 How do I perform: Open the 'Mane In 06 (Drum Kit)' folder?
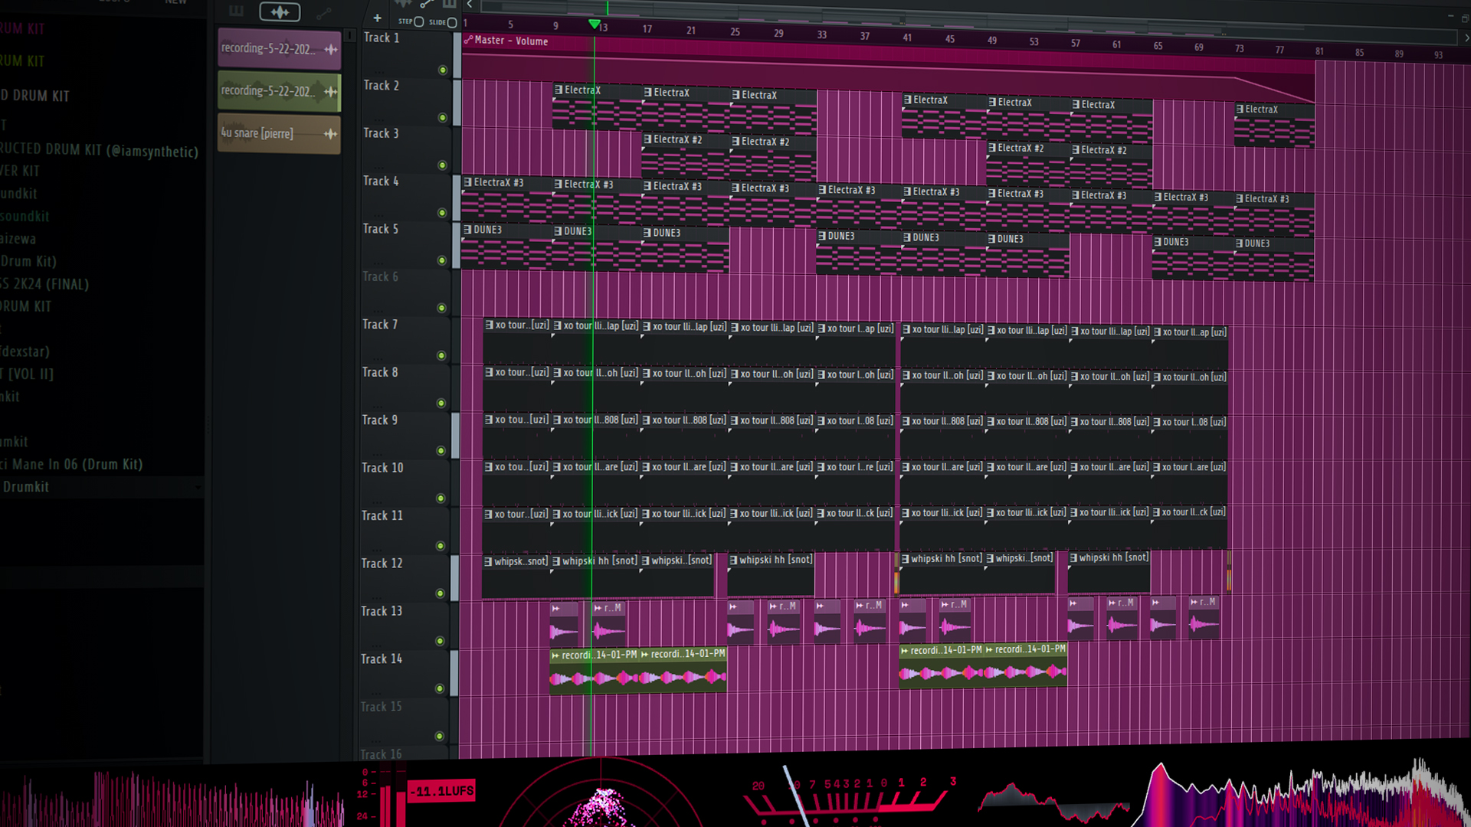72,464
